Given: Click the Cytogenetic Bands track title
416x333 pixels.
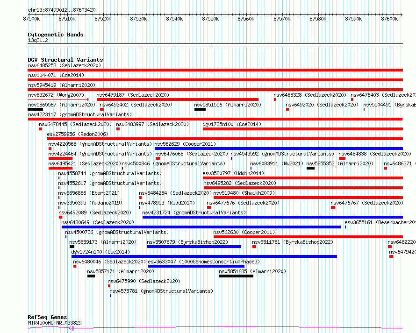Looking at the screenshot, I should [56, 35].
